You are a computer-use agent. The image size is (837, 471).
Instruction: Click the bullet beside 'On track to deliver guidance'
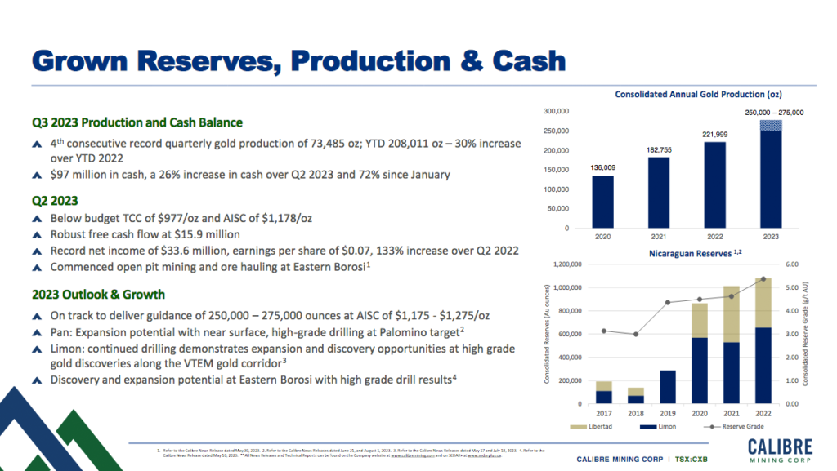tap(35, 315)
